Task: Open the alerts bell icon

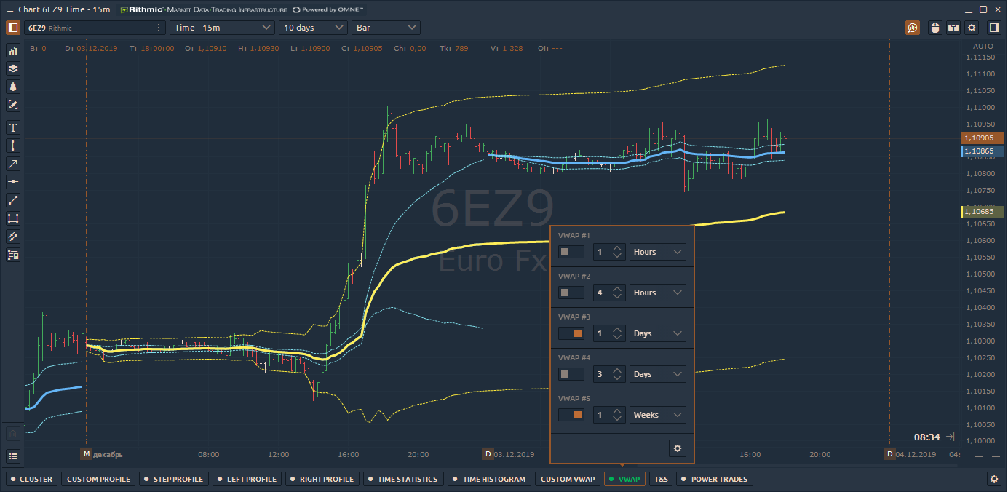Action: (13, 87)
